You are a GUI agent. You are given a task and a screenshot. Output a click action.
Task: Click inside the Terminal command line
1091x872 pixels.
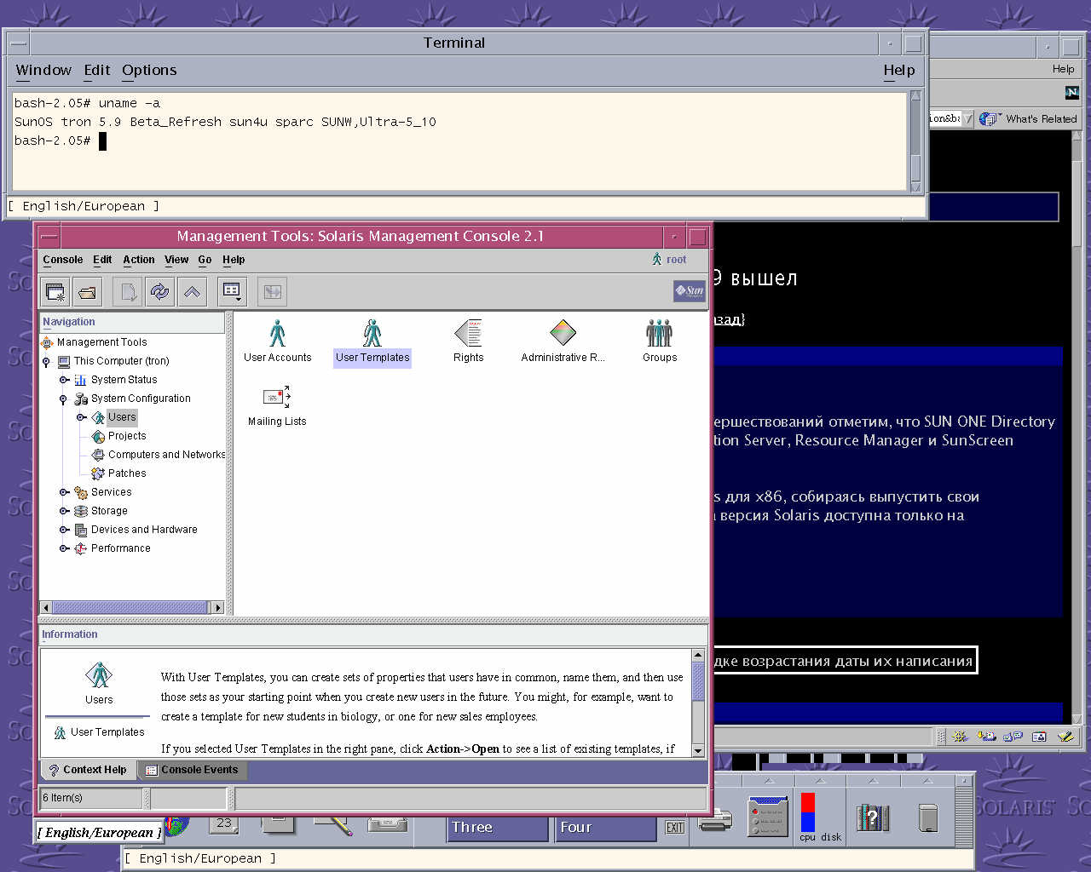[x=103, y=141]
